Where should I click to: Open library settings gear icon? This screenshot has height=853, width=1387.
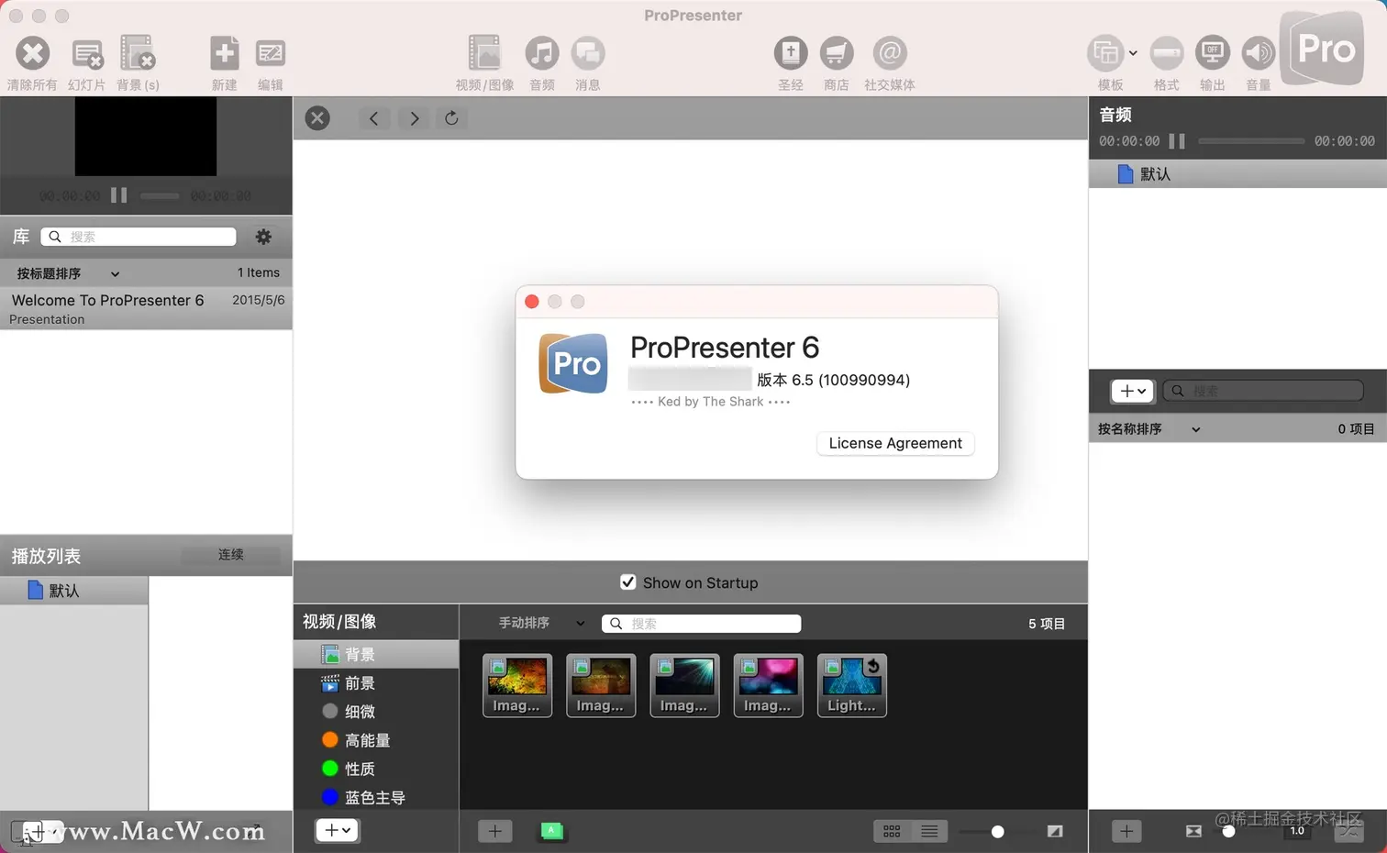263,237
